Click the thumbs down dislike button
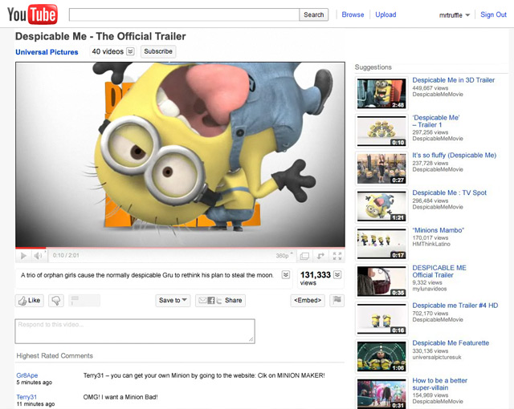Screen dimensions: 514x409 pyautogui.click(x=56, y=301)
